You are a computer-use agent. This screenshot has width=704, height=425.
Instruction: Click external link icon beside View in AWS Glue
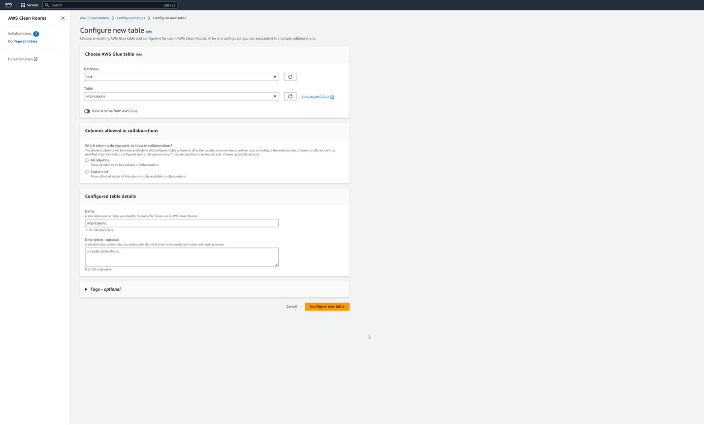tap(332, 97)
